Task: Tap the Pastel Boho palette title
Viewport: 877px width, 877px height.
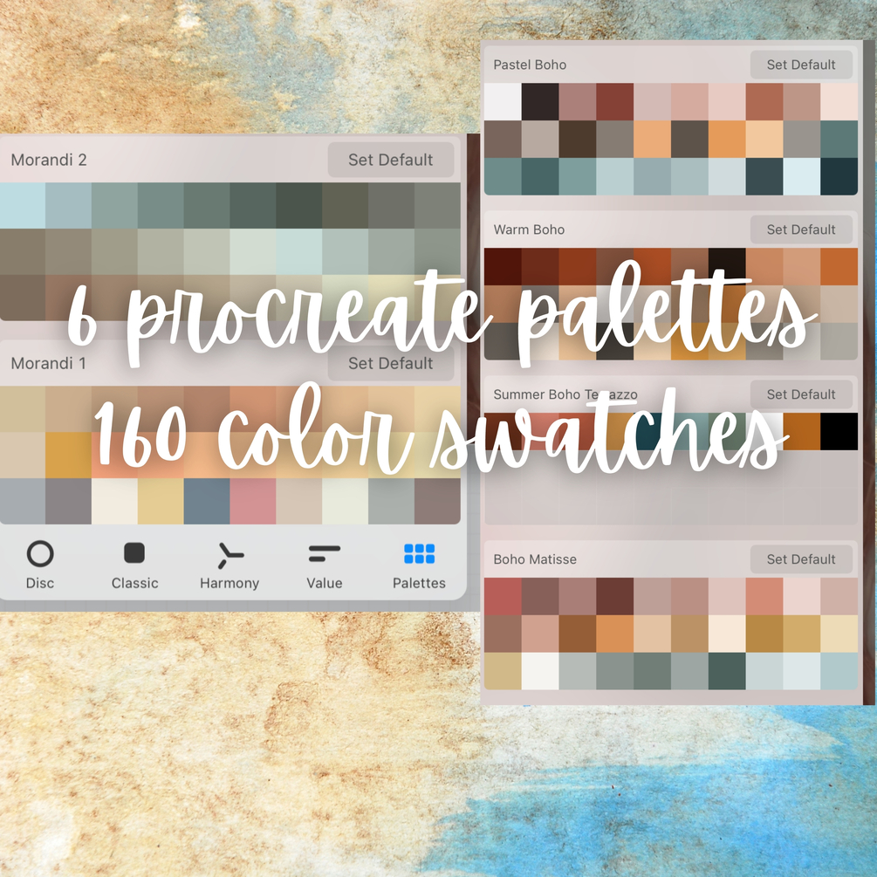Action: (x=530, y=65)
